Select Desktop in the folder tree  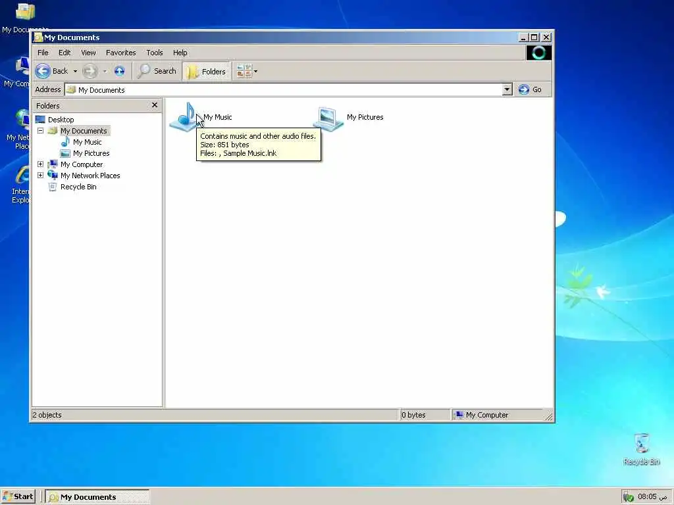pyautogui.click(x=61, y=120)
